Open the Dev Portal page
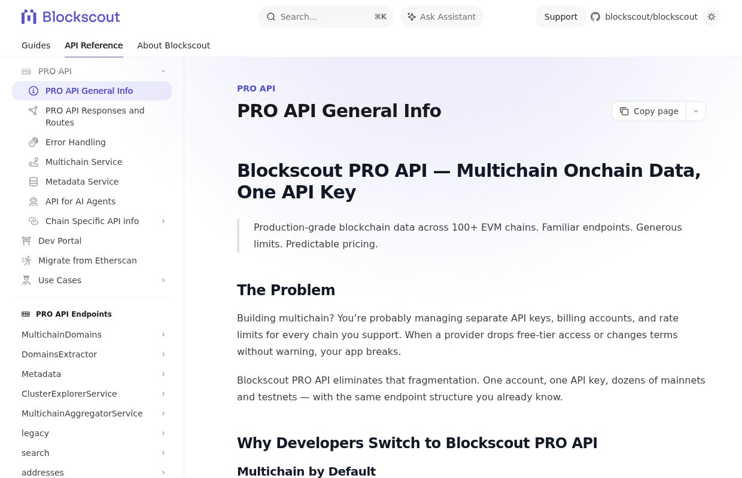 point(92,241)
